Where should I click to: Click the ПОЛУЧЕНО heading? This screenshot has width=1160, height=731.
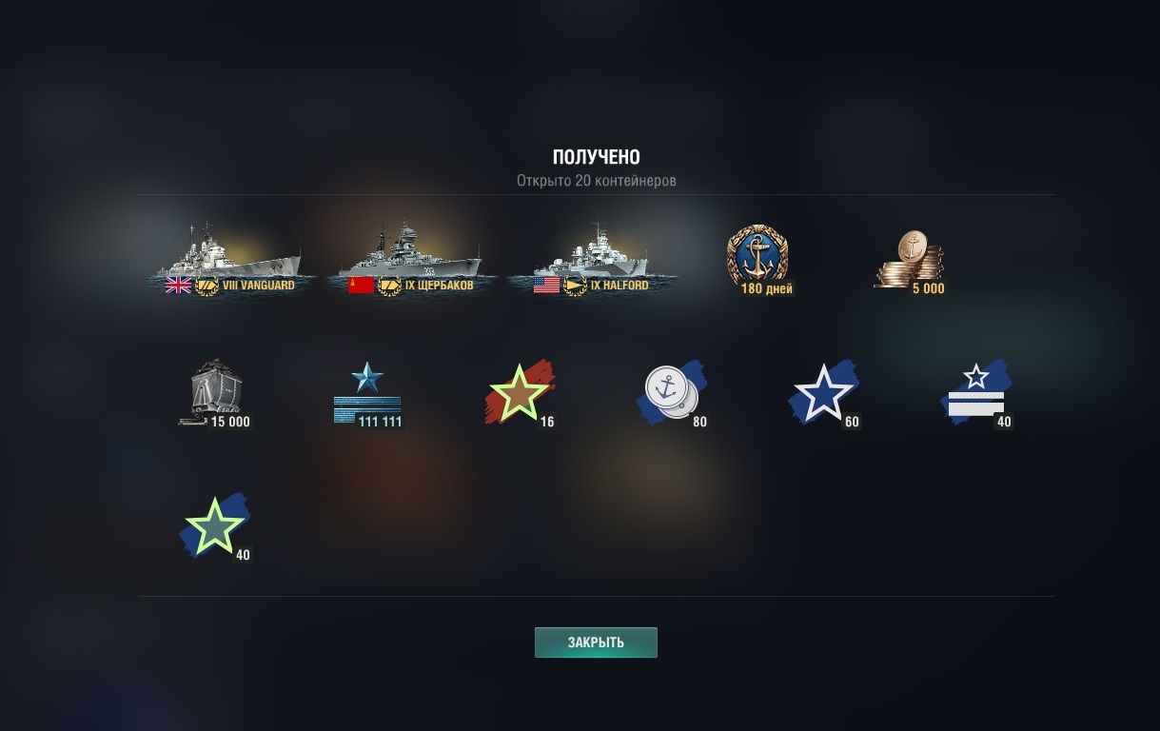pyautogui.click(x=597, y=158)
